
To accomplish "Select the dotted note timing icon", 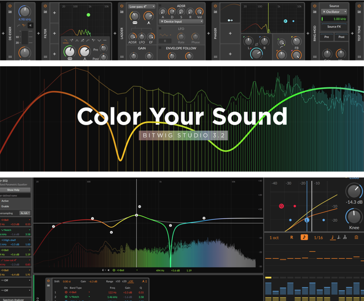I will pos(339,237).
